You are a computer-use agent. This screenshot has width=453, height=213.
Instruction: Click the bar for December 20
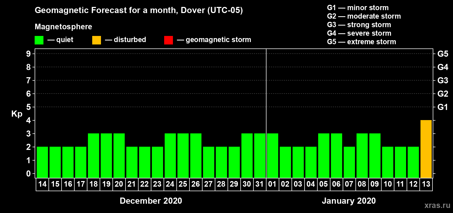[x=119, y=155]
